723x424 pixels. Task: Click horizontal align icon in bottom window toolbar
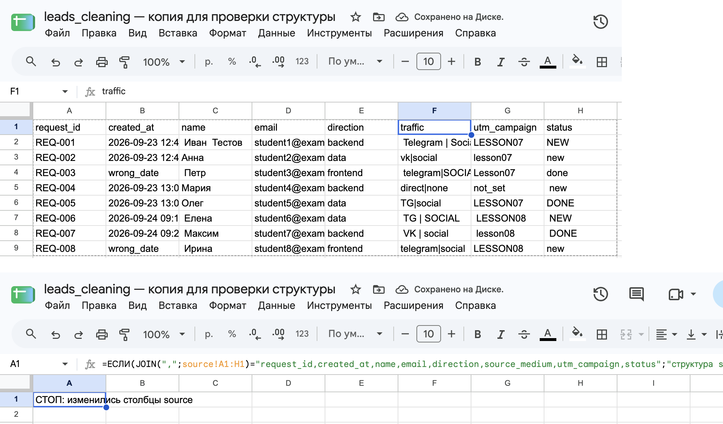click(662, 335)
